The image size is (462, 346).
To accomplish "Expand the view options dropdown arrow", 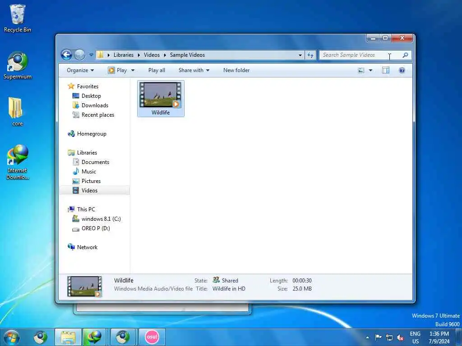I will click(371, 70).
